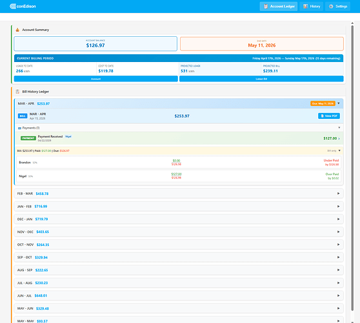This screenshot has height=323, width=360.
Task: Collapse the Payments list
Action: coord(339,128)
